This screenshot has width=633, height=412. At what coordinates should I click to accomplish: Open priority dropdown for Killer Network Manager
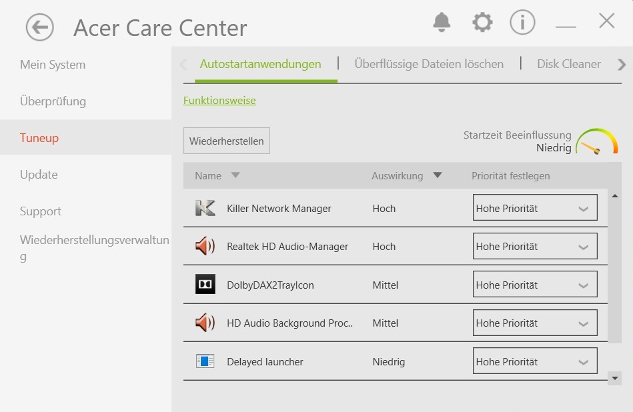point(534,209)
